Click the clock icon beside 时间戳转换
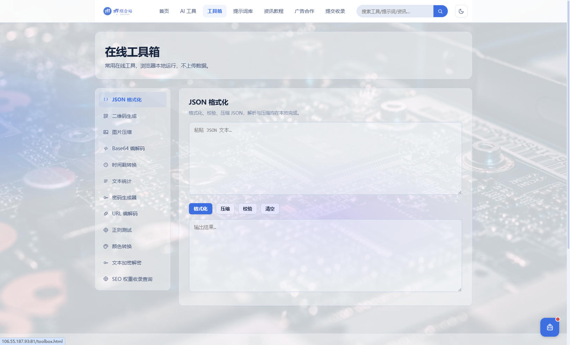This screenshot has height=345, width=570. tap(106, 165)
